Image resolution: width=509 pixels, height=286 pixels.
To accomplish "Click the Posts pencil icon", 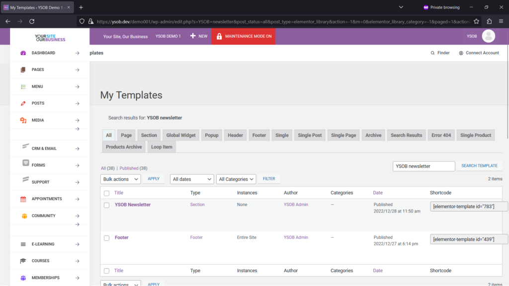I will [x=23, y=103].
